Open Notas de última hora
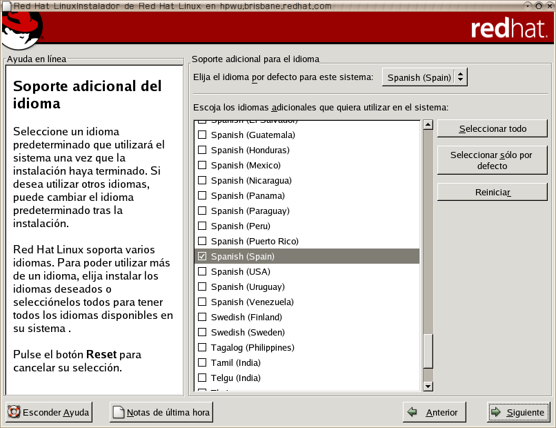 click(x=161, y=412)
